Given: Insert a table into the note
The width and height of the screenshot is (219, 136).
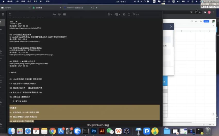Looking at the screenshot, I should click(x=64, y=14).
